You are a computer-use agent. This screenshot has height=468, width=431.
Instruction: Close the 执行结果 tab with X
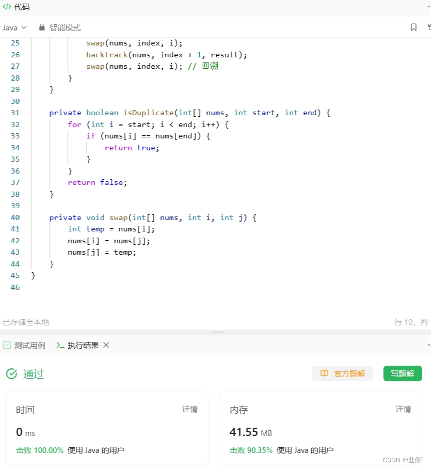[x=106, y=345]
